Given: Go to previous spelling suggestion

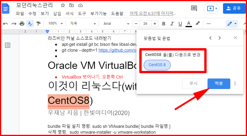Looking at the screenshot, I should pyautogui.click(x=210, y=38).
